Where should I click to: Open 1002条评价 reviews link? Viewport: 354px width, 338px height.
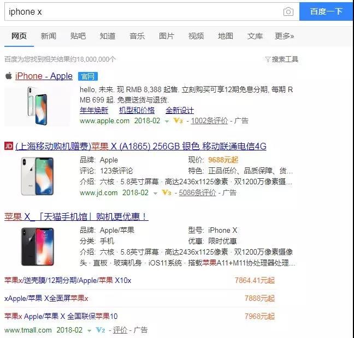click(x=209, y=121)
